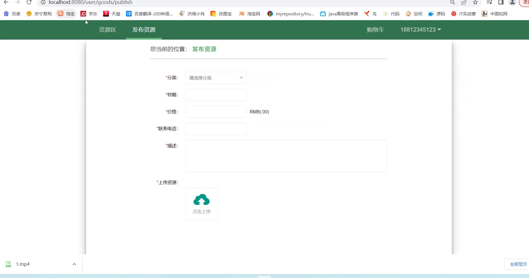Open the 百度翻译 bookmark

pyautogui.click(x=150, y=14)
